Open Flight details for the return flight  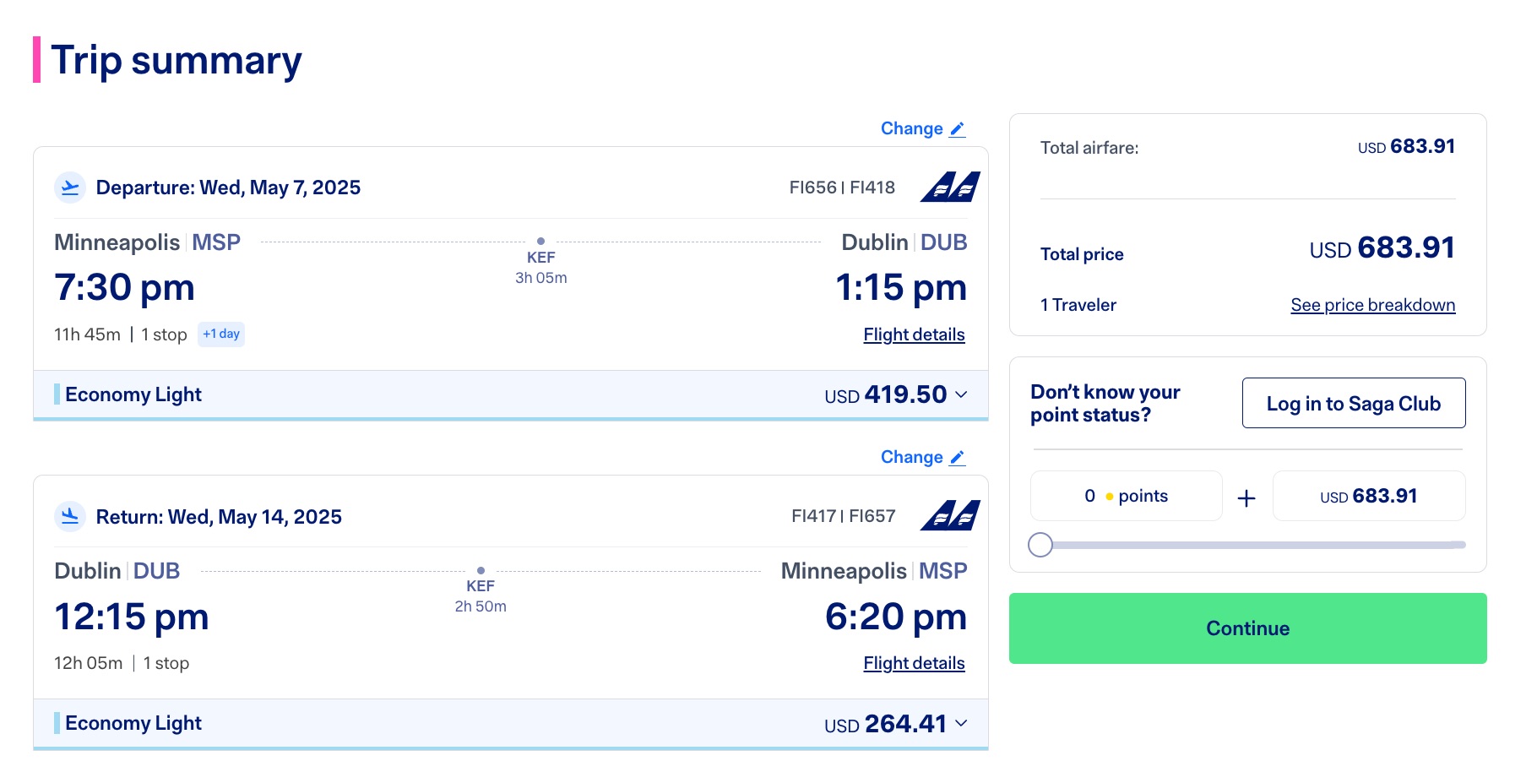click(x=914, y=663)
